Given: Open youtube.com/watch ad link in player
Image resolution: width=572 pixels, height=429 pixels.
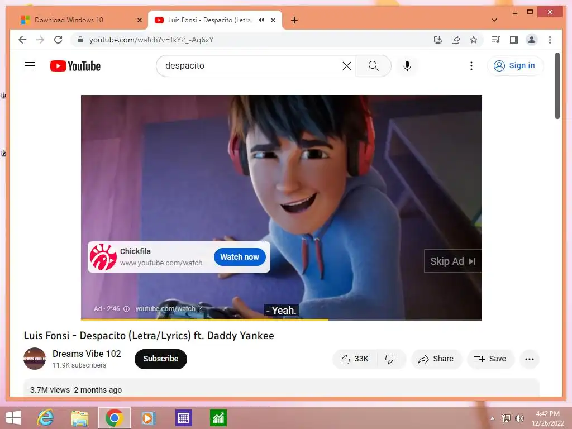Looking at the screenshot, I should tap(169, 309).
